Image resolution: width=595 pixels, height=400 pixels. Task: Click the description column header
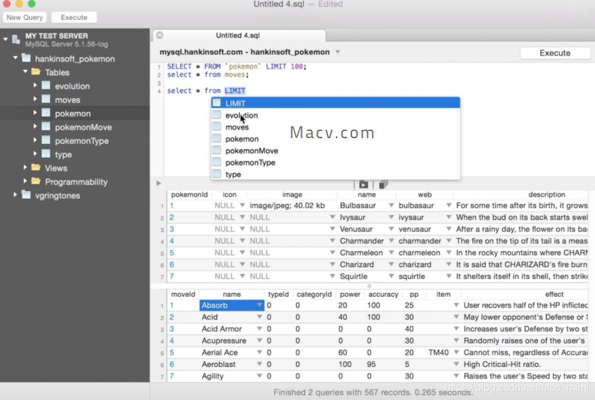[547, 194]
